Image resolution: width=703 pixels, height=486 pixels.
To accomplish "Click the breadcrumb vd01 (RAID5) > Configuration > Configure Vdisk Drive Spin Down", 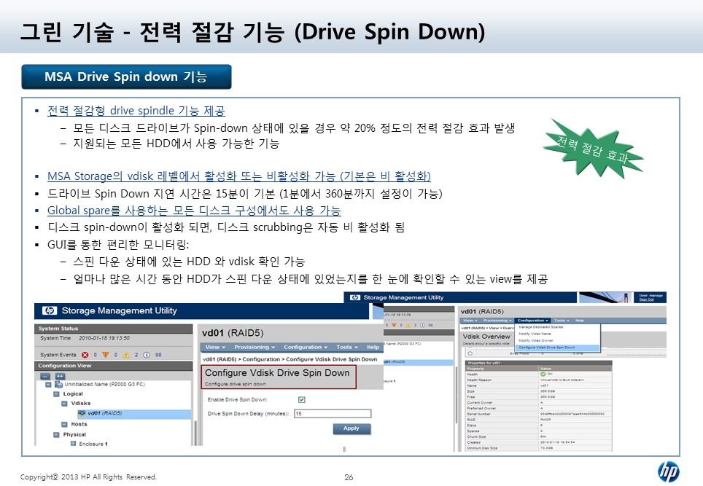I will point(290,359).
